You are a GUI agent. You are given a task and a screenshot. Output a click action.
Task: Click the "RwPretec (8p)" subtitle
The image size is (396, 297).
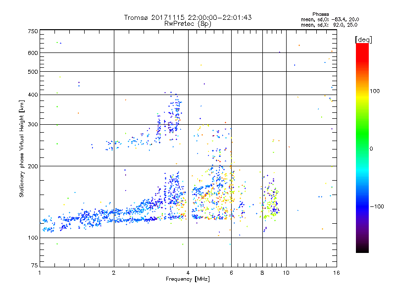click(x=188, y=24)
